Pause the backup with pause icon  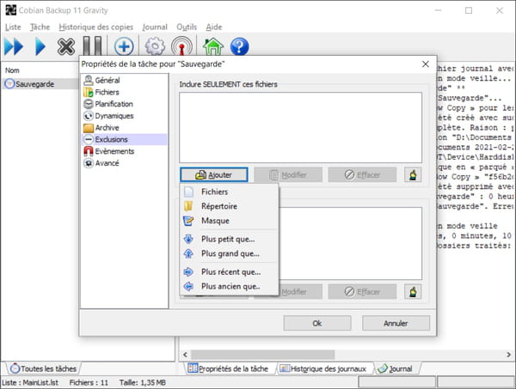pos(92,46)
